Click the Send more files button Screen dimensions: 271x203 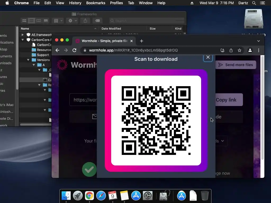pos(236,65)
